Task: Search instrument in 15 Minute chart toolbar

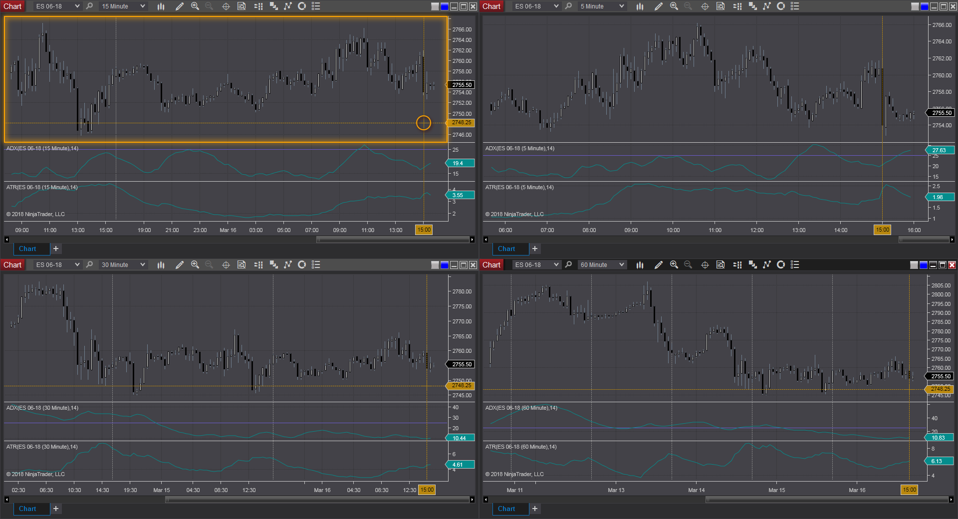Action: pyautogui.click(x=89, y=6)
